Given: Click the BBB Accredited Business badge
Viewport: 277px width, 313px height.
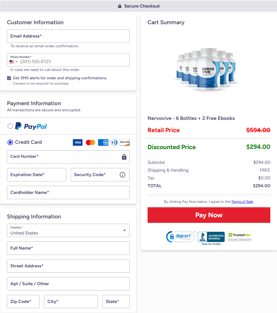Looking at the screenshot, I should [211, 236].
